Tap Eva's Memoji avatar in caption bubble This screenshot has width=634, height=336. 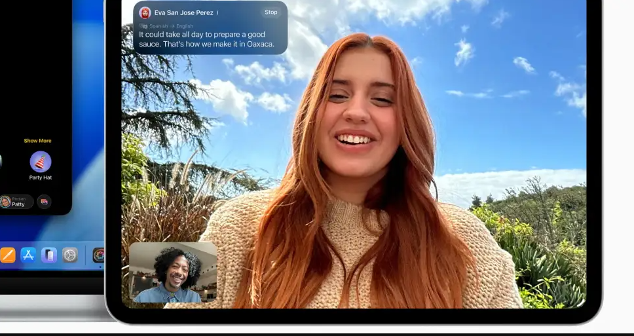click(x=145, y=12)
